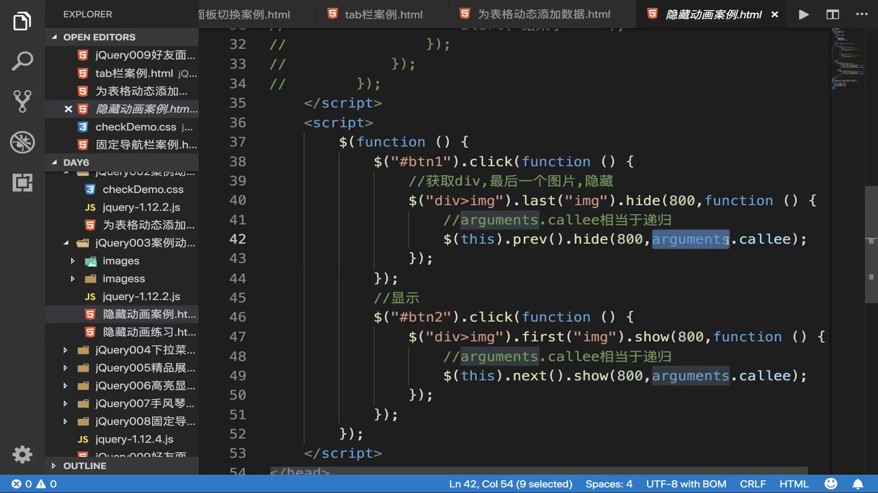Open jquery-1.12.2.js below checkDemo.css in tree

click(x=122, y=207)
